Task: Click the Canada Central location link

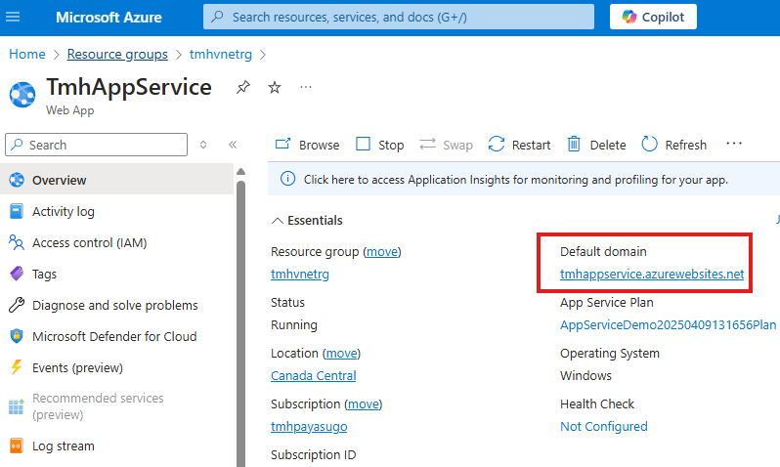Action: [x=313, y=375]
